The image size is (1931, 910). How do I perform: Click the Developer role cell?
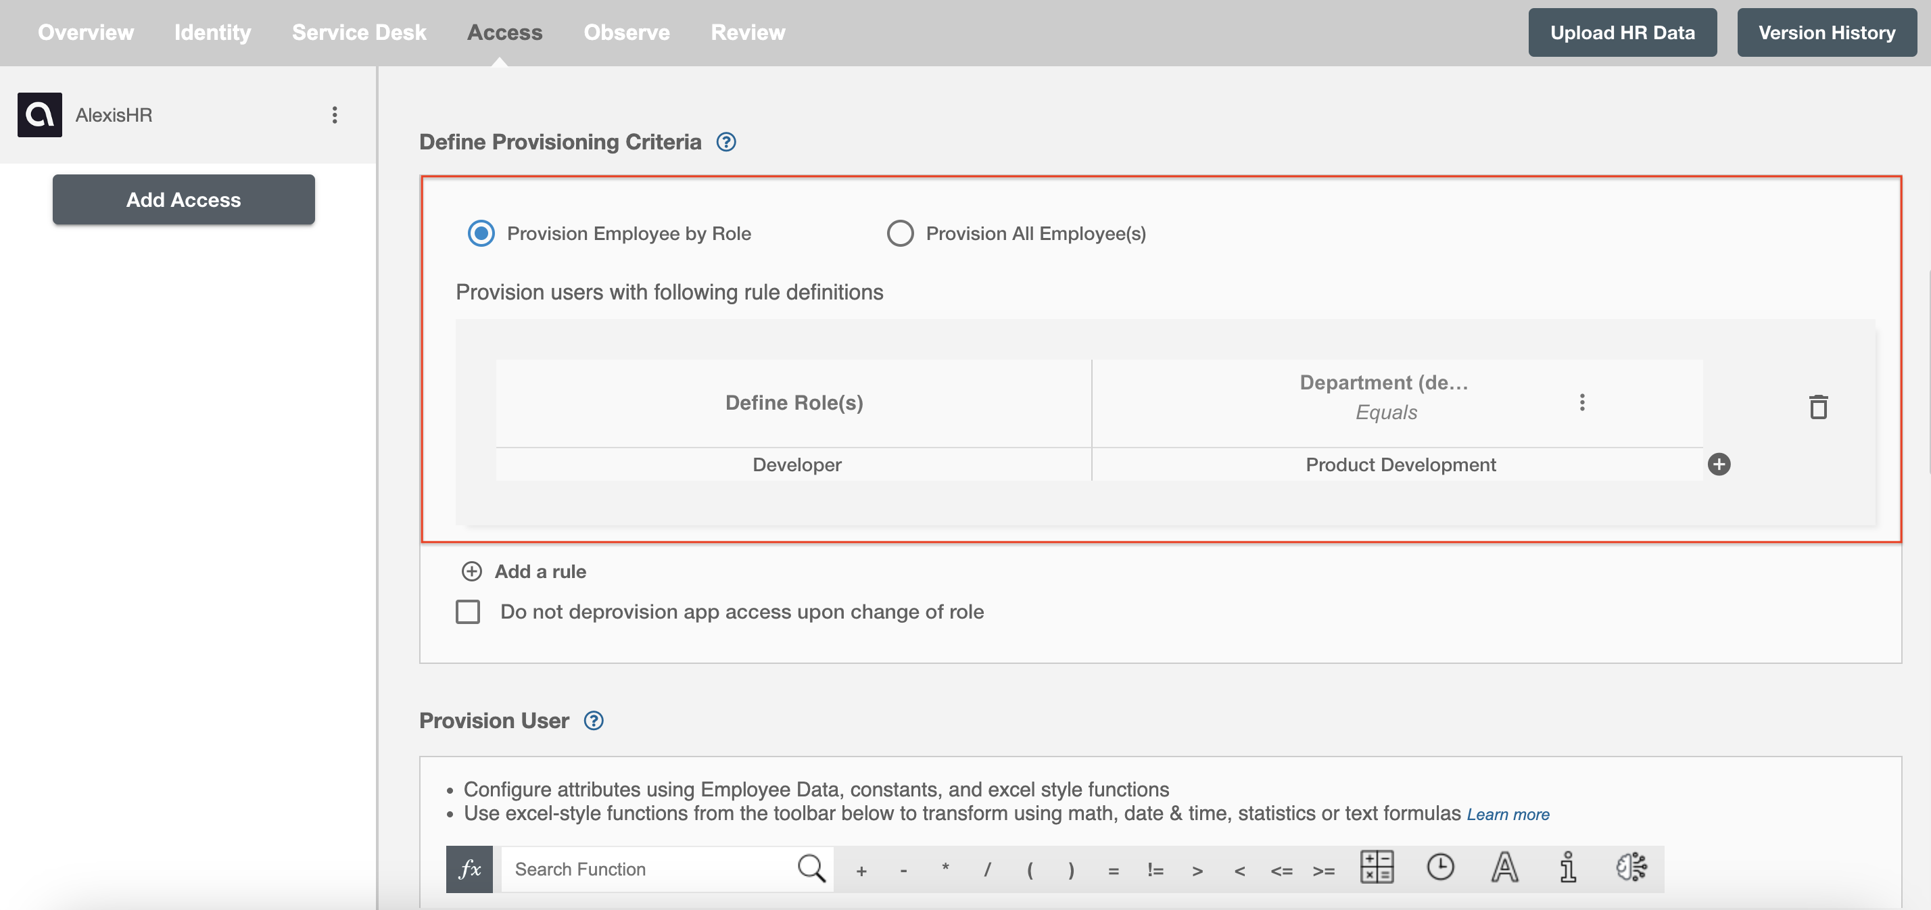pyautogui.click(x=794, y=464)
